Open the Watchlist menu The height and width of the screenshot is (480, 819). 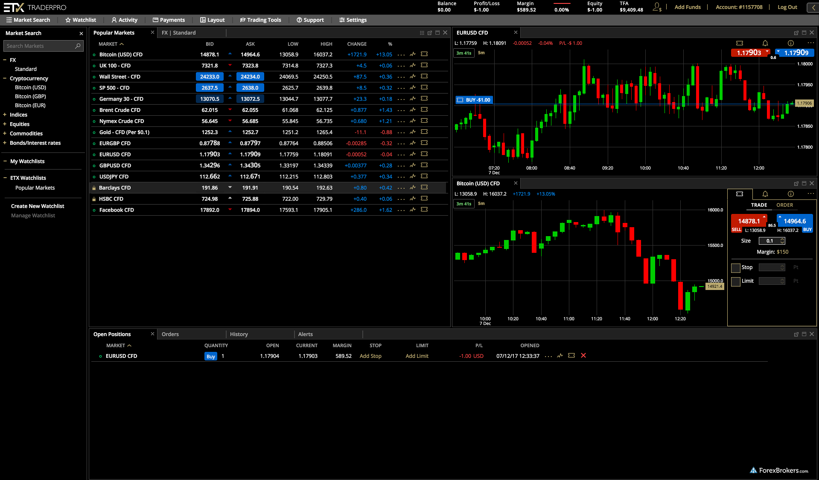click(81, 20)
